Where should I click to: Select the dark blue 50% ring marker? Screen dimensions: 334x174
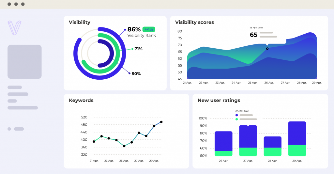[129, 73]
